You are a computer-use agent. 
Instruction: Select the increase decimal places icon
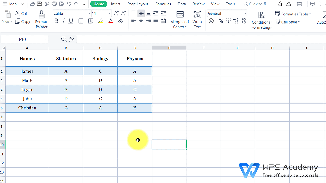236,21
